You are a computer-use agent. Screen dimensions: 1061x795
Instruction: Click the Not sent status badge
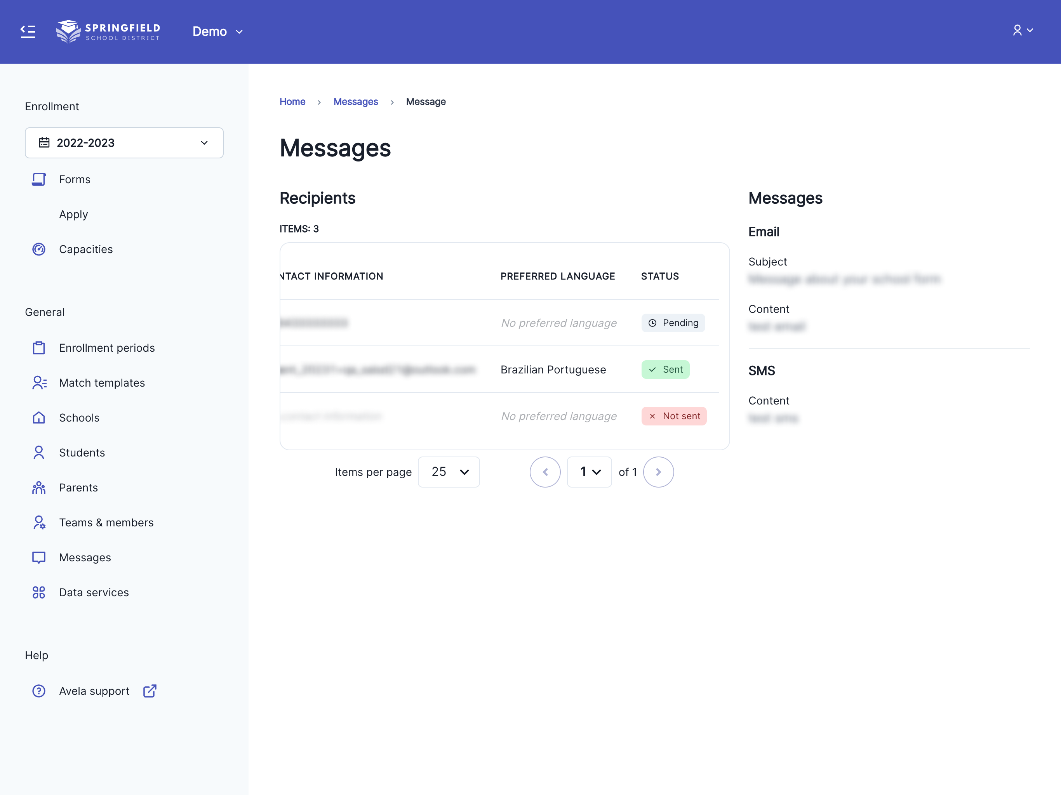point(673,416)
